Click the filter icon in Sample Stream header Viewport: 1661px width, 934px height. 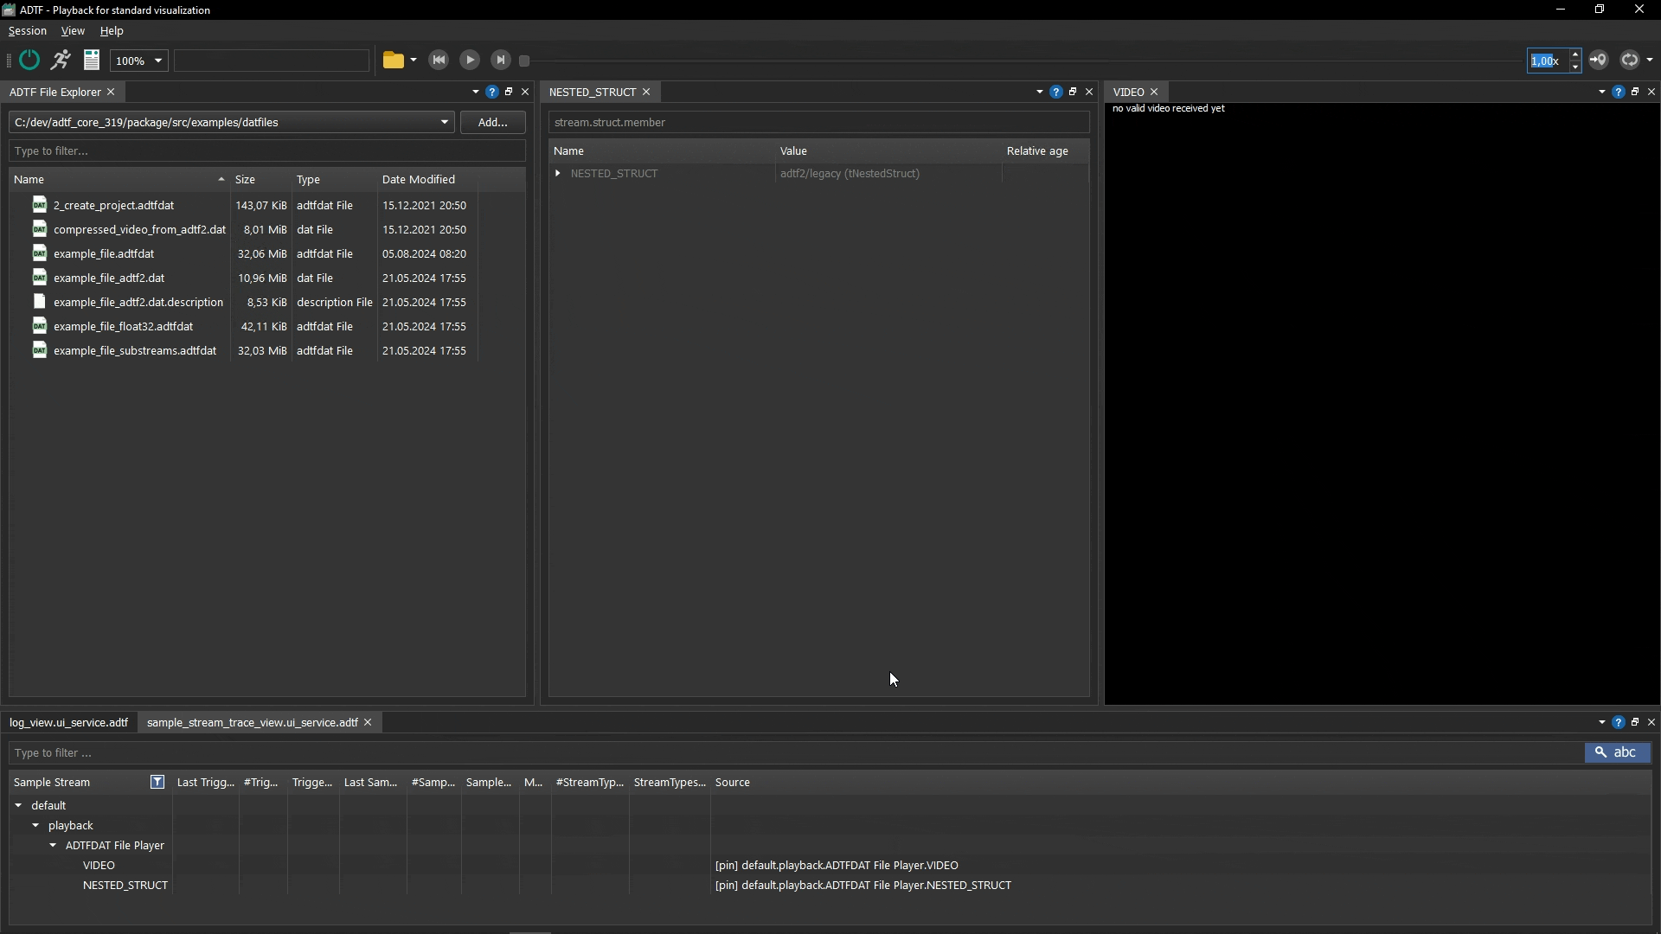tap(157, 782)
